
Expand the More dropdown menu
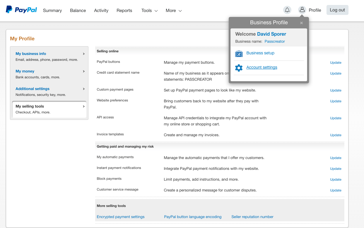click(174, 11)
